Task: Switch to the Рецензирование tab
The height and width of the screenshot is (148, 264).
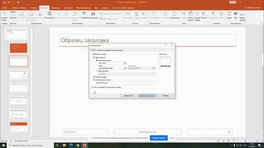Action: 83,8
